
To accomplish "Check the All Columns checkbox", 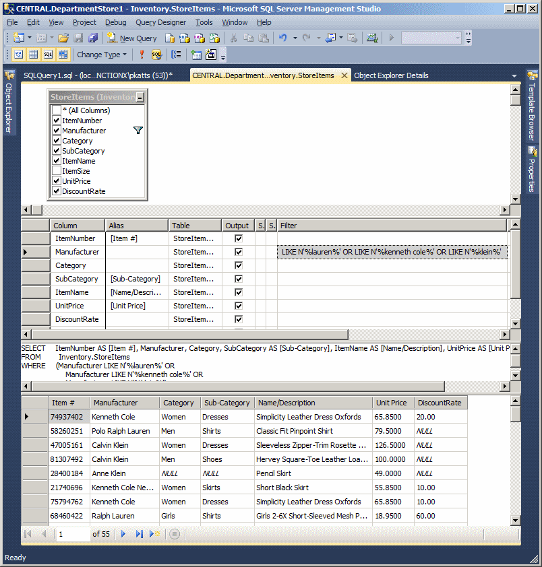I will tap(57, 110).
